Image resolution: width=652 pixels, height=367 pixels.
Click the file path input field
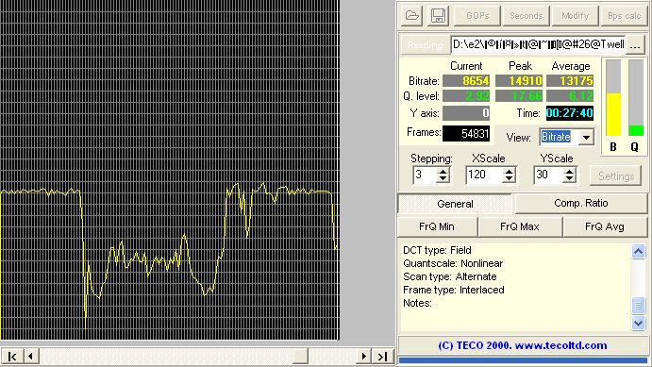(538, 45)
